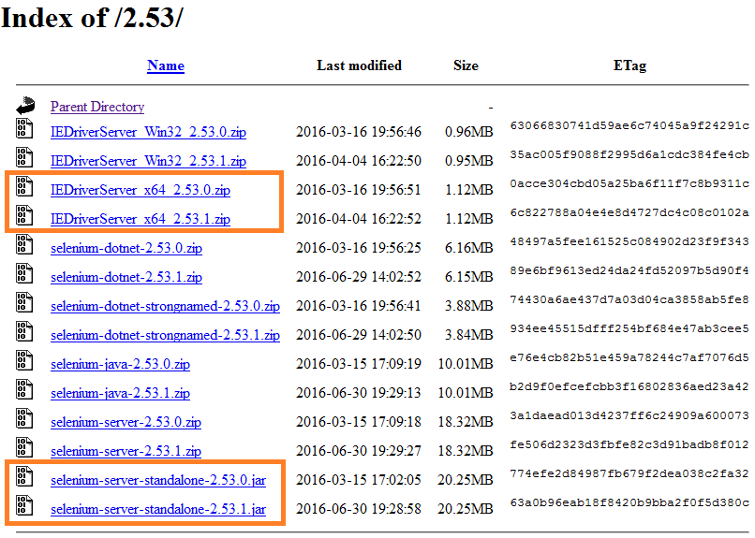Select date 2016-03-16 19:56:25
The image size is (755, 538).
click(359, 248)
